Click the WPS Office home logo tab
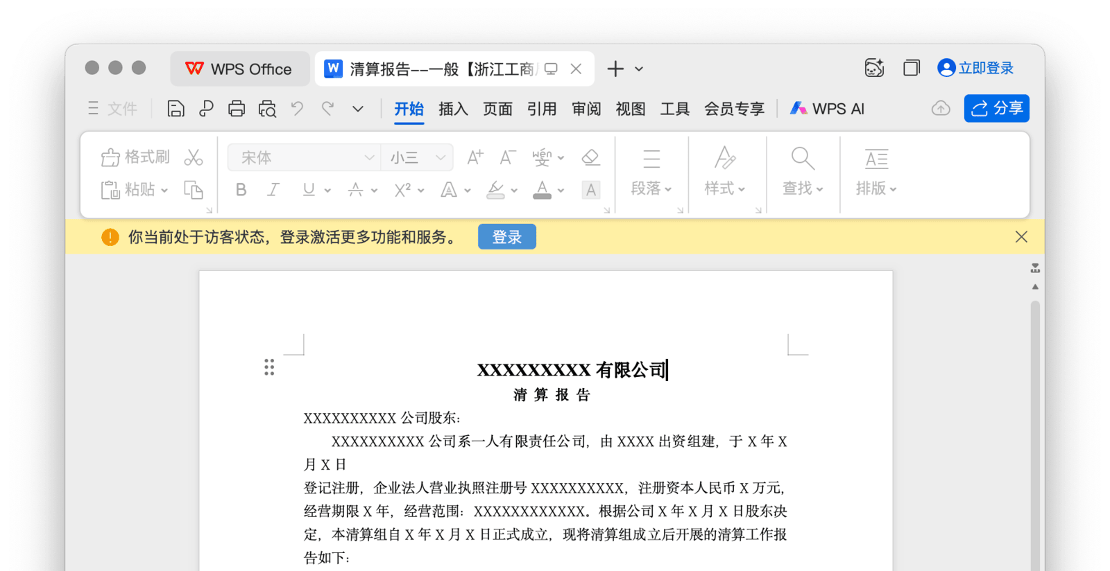This screenshot has height=571, width=1110. 240,69
